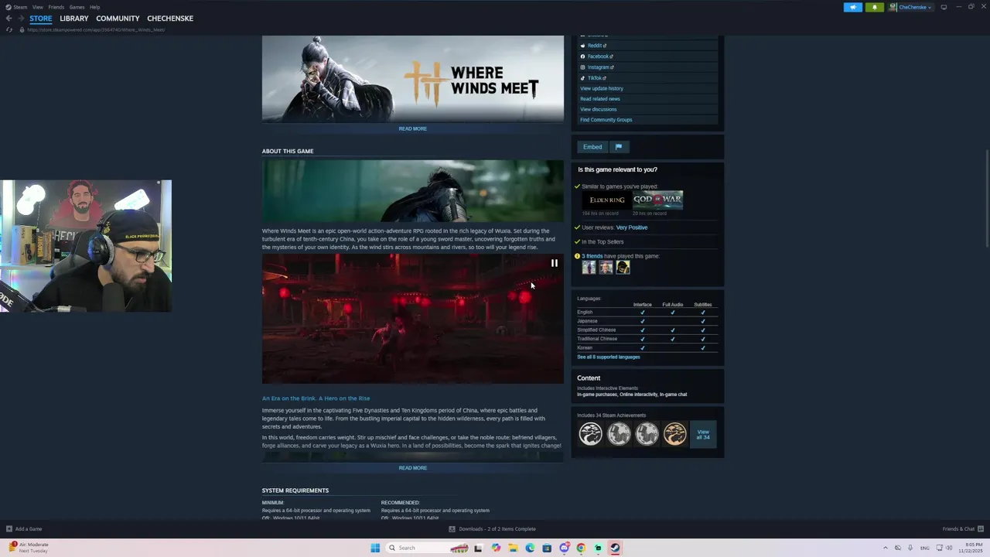Click Add a Game

24,529
